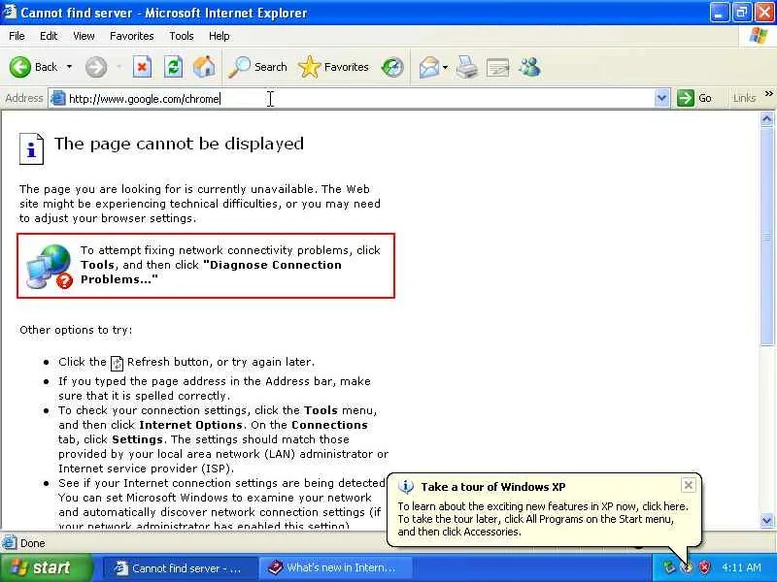Viewport: 777px width, 582px height.
Task: Click the Links toolbar label
Action: pyautogui.click(x=744, y=98)
